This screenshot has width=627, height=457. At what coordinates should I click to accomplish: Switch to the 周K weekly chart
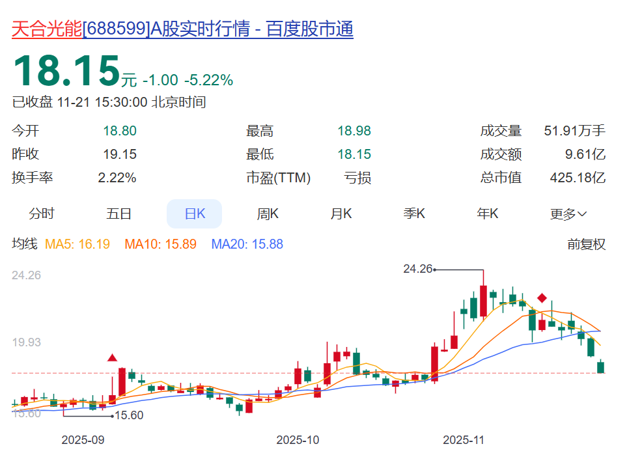pyautogui.click(x=268, y=214)
